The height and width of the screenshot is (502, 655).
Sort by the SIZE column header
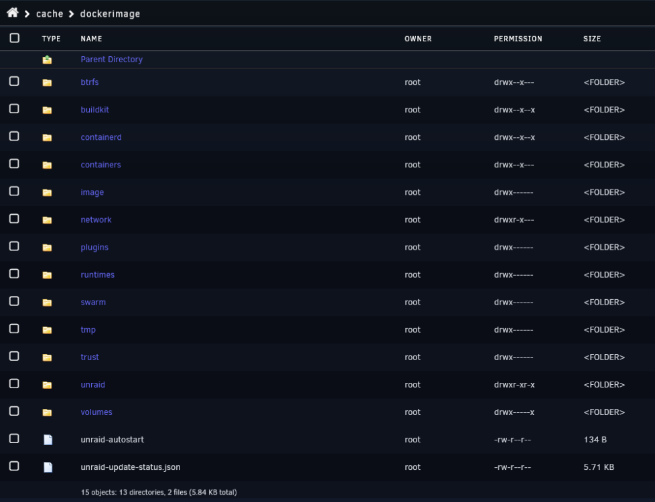(x=592, y=39)
